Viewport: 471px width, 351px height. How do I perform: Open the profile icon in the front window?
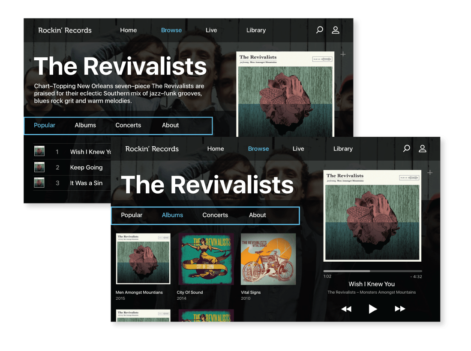point(423,149)
